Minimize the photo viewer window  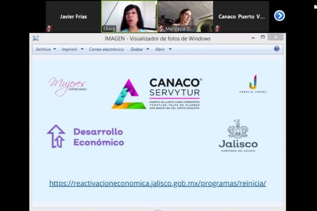(x=253, y=38)
